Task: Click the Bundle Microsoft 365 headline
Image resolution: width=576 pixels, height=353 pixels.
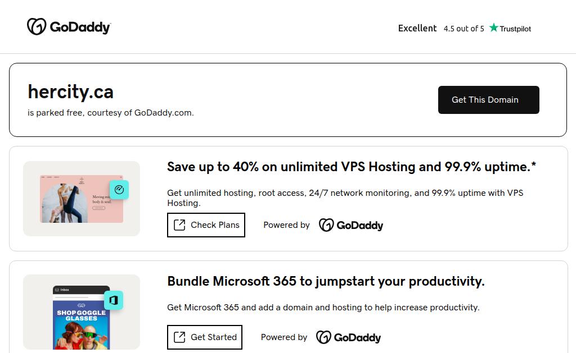Action: click(x=326, y=281)
